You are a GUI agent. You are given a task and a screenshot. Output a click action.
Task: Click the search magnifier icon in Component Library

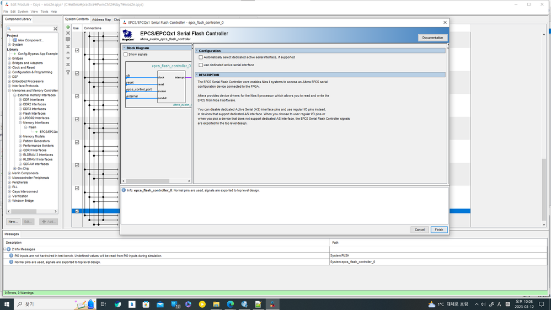pyautogui.click(x=9, y=29)
